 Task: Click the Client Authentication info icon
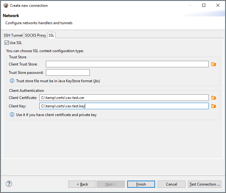(x=12, y=114)
